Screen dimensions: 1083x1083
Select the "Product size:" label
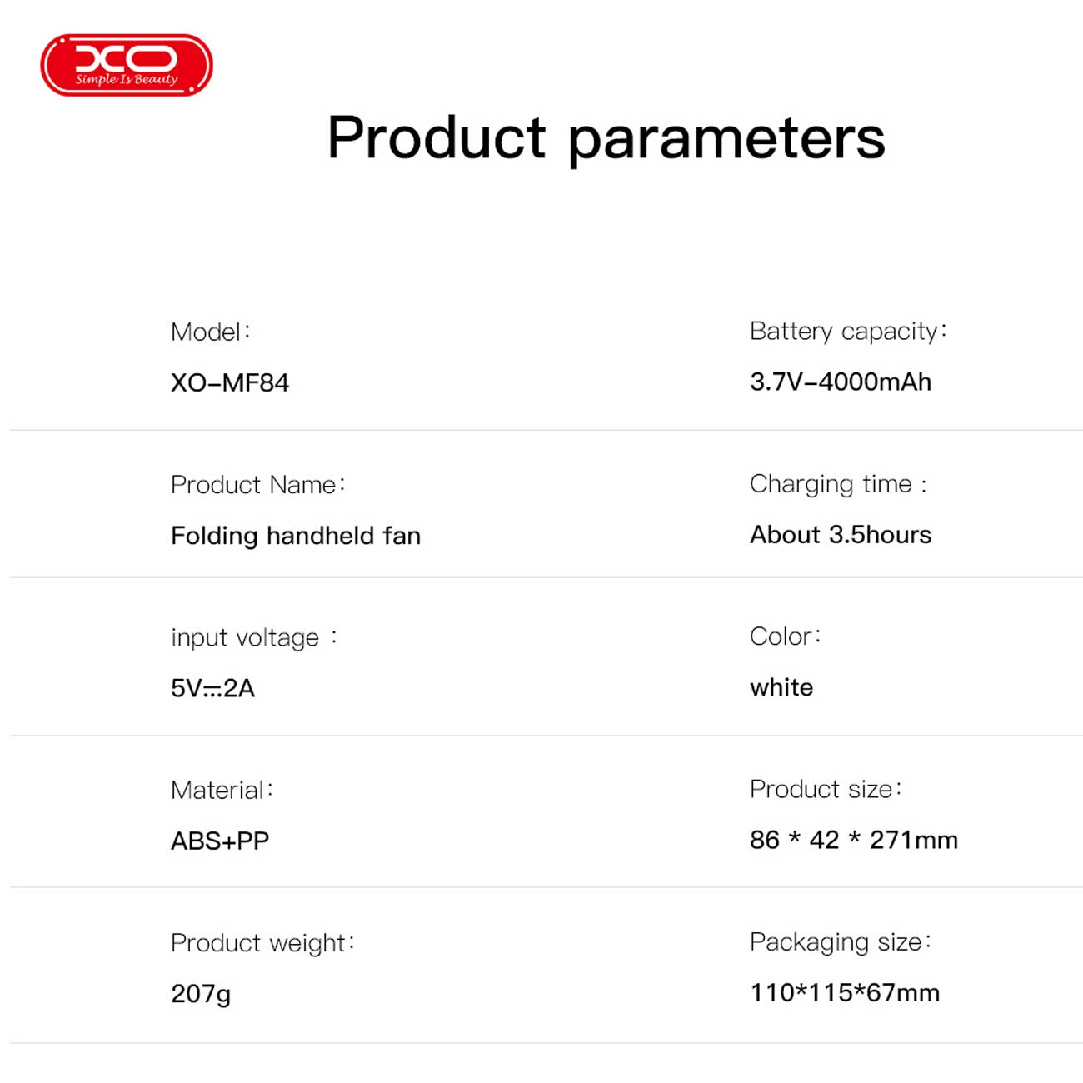(825, 789)
